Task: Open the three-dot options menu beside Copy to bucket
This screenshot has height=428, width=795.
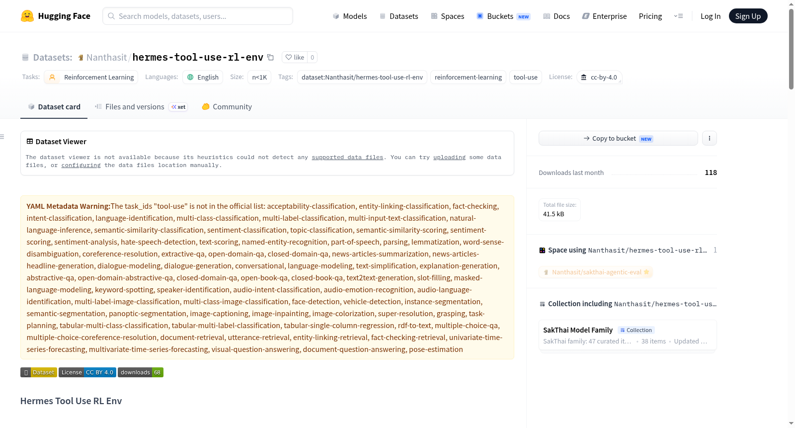Action: pyautogui.click(x=710, y=138)
